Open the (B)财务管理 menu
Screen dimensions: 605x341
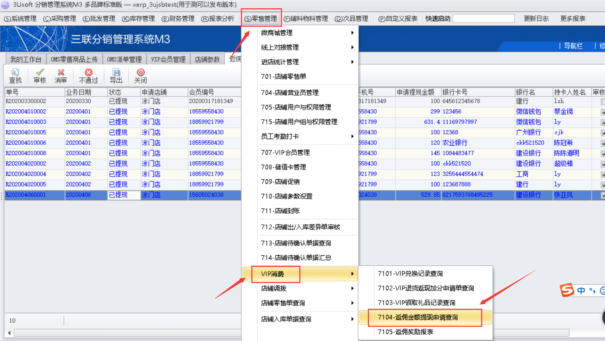(178, 18)
